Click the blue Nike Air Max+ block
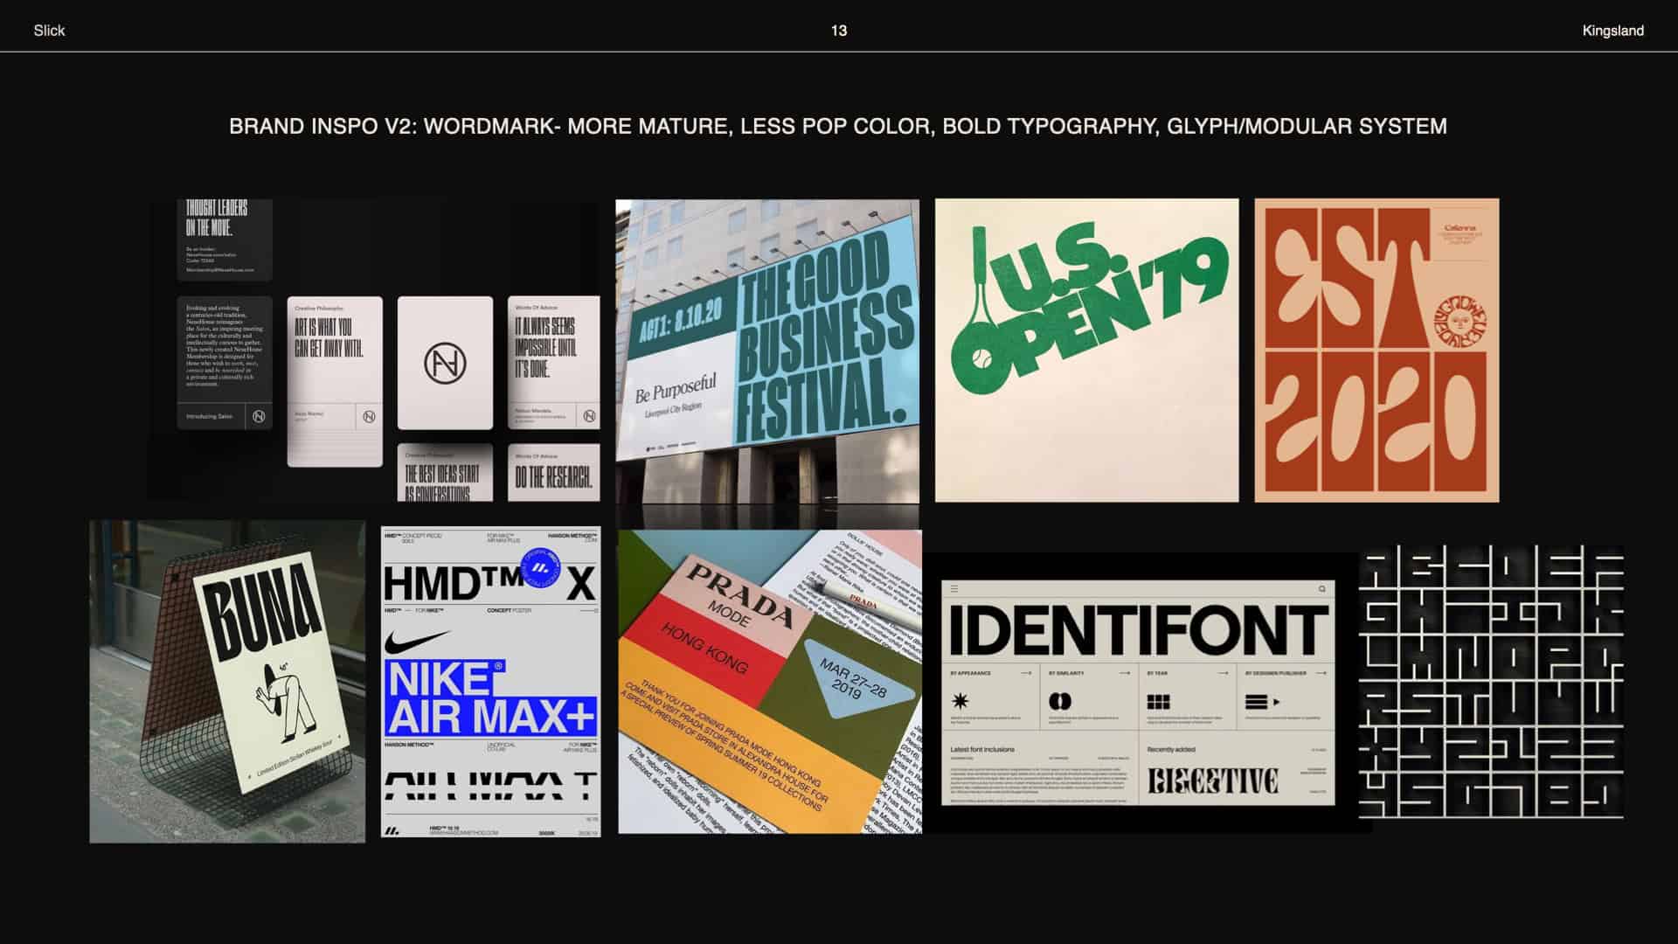1678x944 pixels. click(x=489, y=698)
